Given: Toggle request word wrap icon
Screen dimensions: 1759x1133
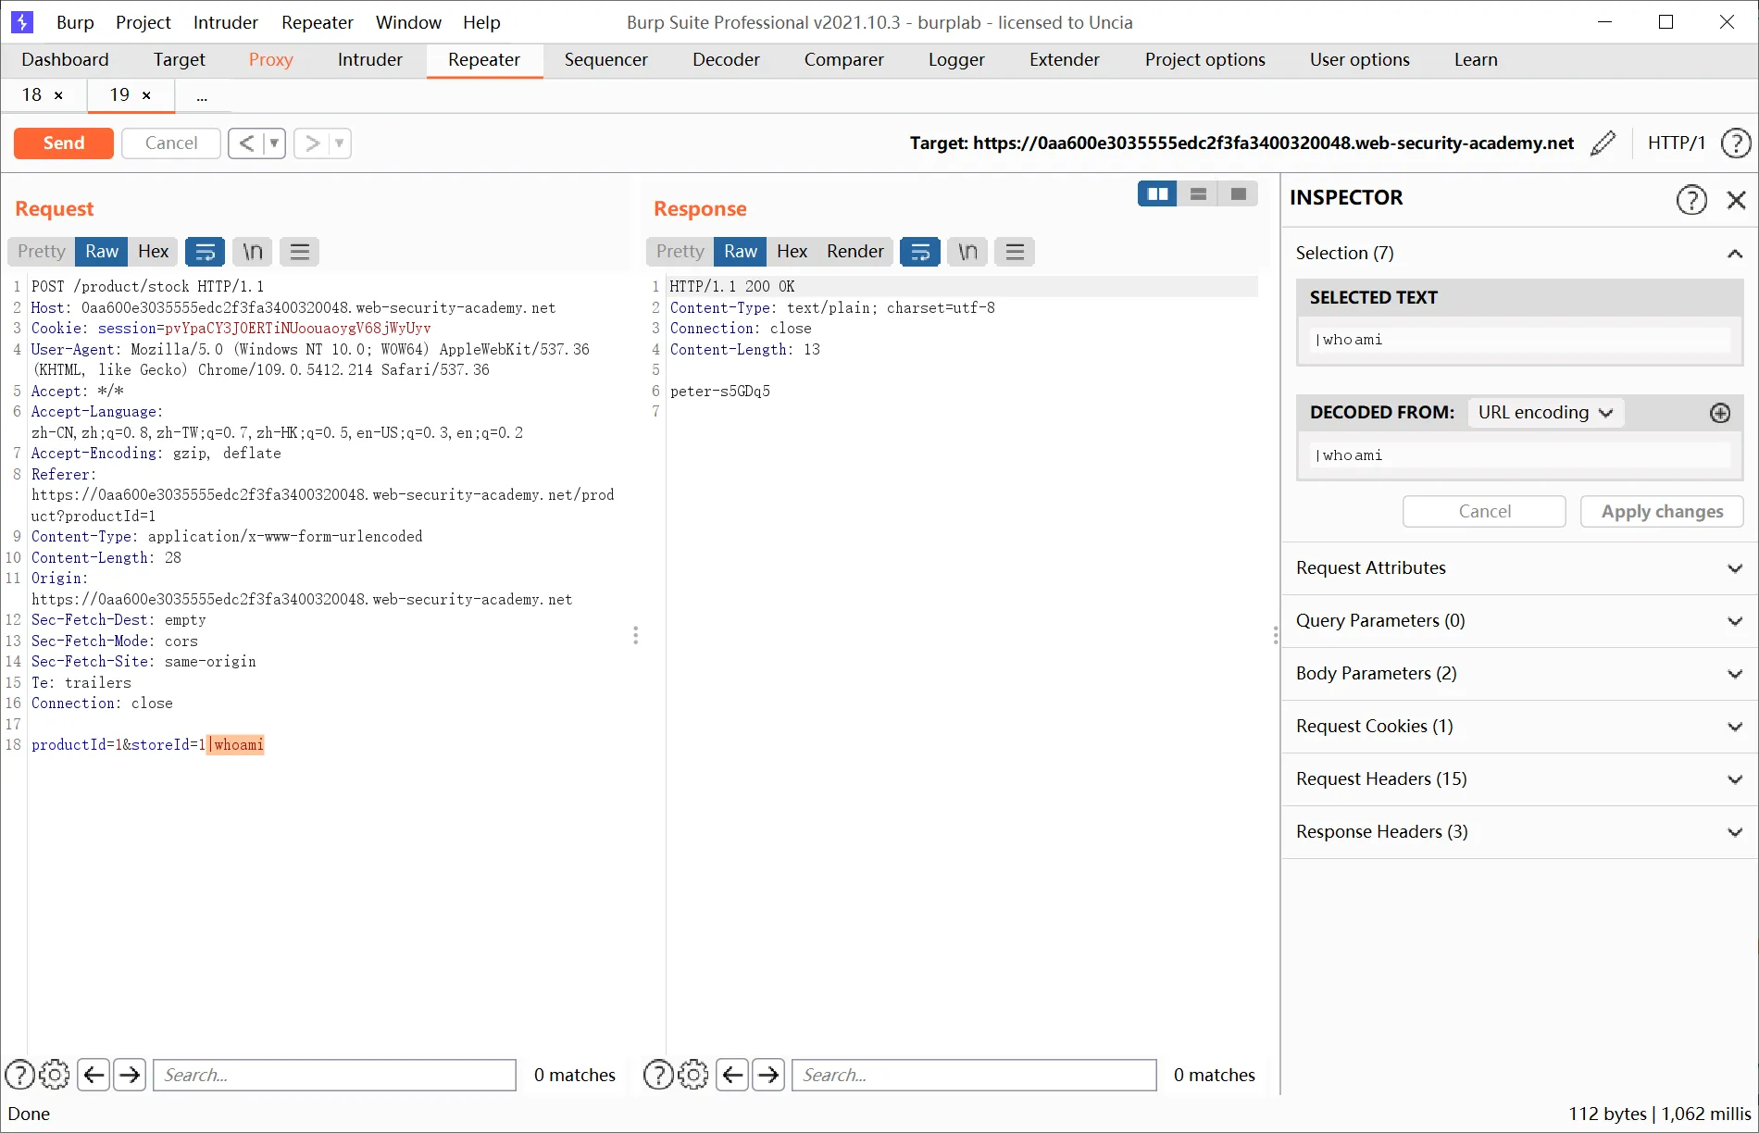Looking at the screenshot, I should (206, 252).
